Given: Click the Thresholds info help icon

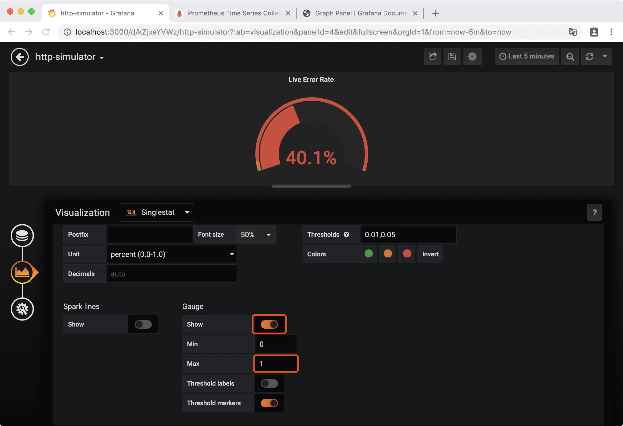Looking at the screenshot, I should [346, 235].
